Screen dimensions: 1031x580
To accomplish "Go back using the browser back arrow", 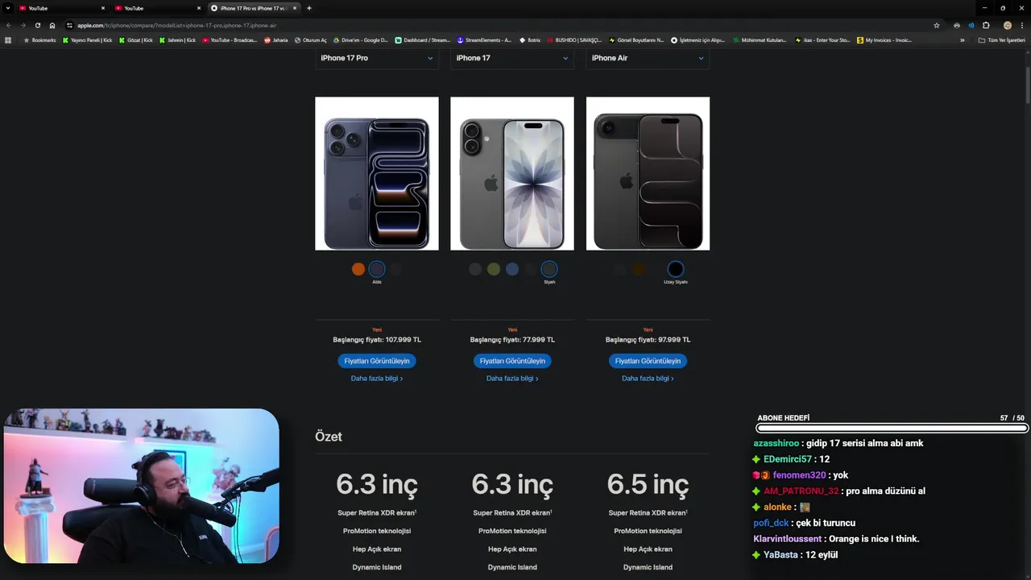I will point(8,25).
